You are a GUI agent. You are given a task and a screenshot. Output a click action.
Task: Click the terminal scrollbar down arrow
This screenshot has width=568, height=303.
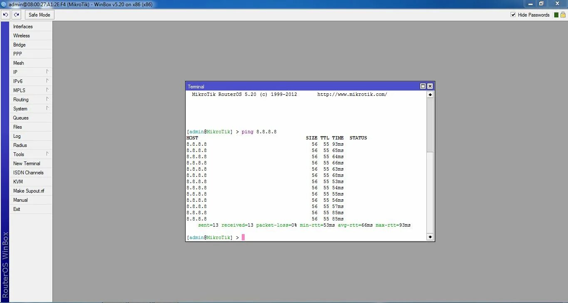tap(430, 237)
